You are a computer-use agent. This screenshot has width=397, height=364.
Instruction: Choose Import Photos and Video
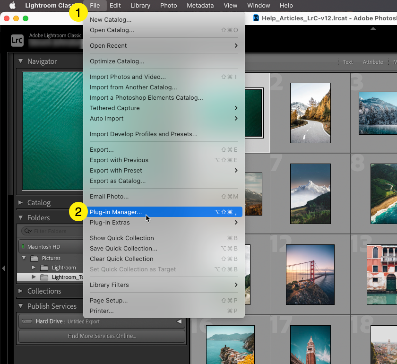coord(164,77)
